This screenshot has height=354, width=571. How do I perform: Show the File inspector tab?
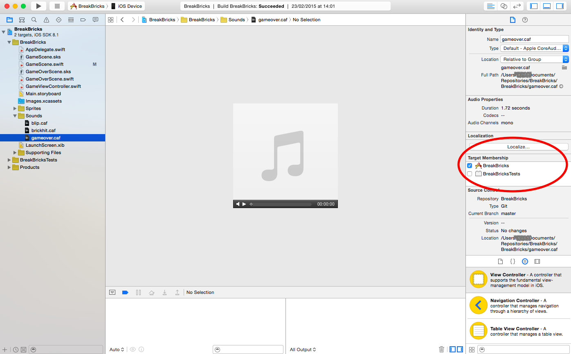pyautogui.click(x=513, y=20)
